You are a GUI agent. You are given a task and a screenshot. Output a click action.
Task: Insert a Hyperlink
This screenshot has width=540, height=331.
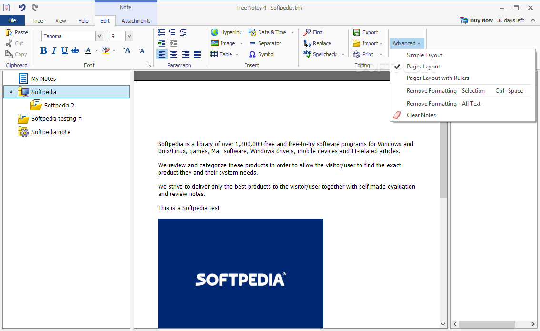click(x=226, y=32)
